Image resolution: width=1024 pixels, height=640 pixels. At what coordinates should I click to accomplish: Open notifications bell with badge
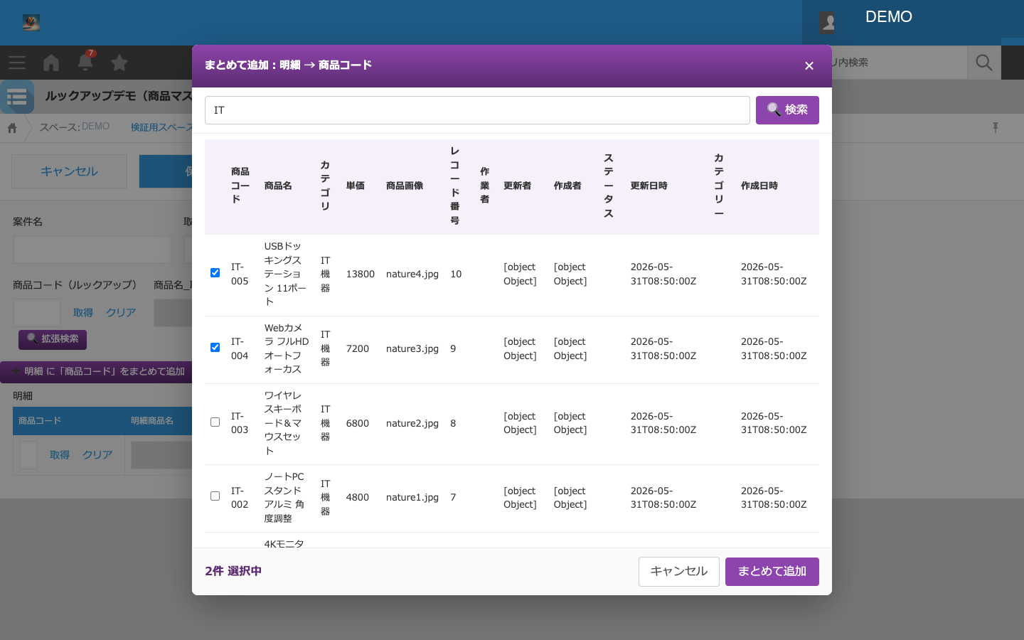[85, 62]
